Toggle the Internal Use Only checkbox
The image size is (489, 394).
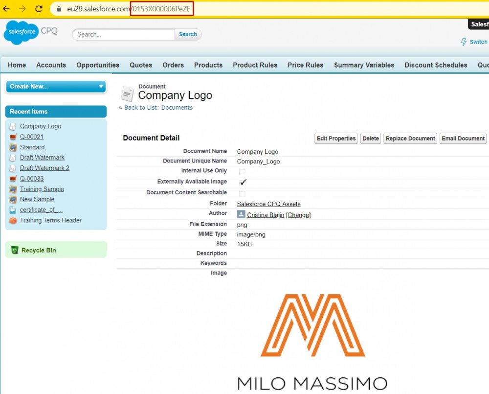242,172
